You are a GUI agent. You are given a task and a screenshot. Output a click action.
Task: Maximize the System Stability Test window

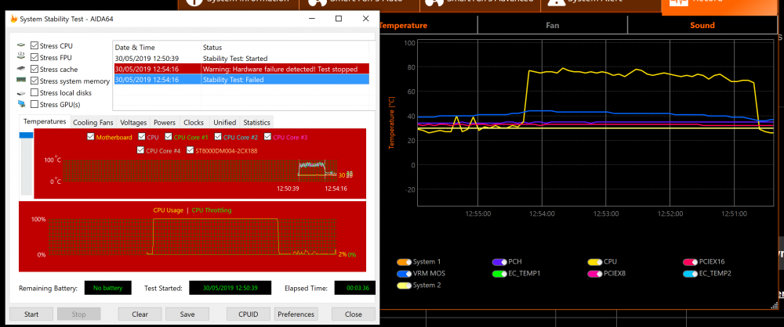pos(339,19)
